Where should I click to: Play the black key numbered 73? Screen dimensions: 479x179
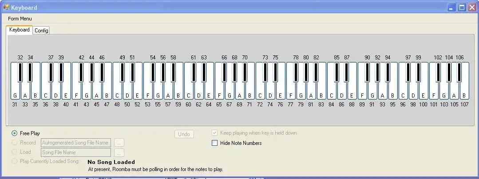(265, 72)
